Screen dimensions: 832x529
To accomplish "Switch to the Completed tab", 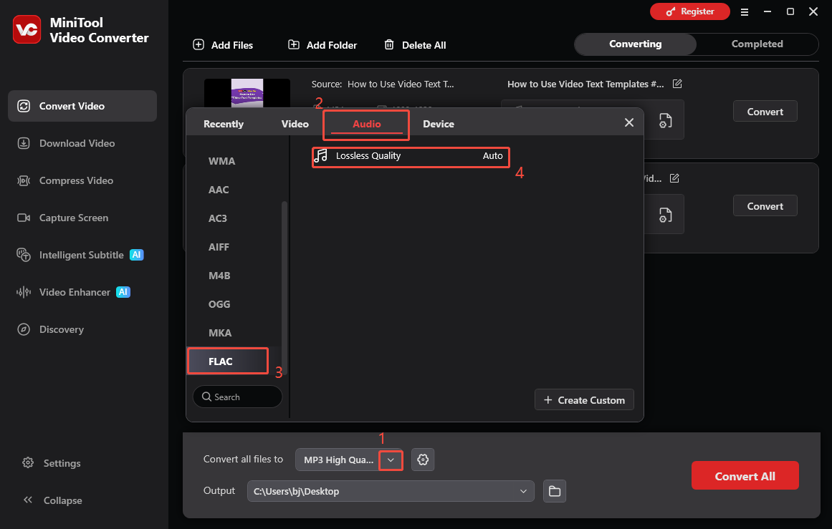I will [757, 44].
